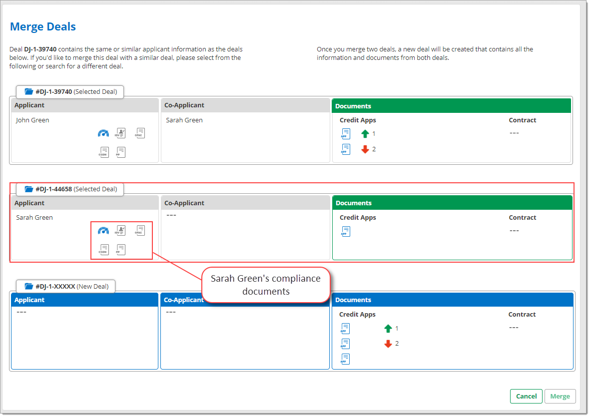Select the #DJ-1-39740 (Selected Deal) tab
590x417 pixels.
point(70,92)
